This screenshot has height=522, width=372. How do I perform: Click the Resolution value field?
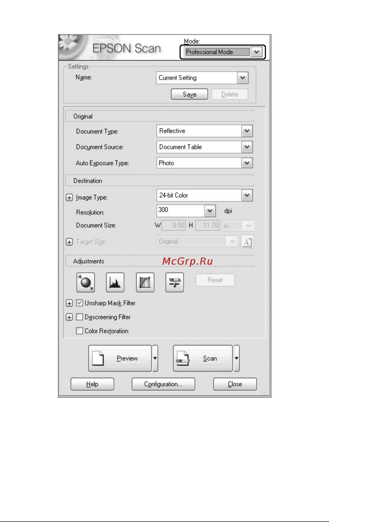[180, 211]
